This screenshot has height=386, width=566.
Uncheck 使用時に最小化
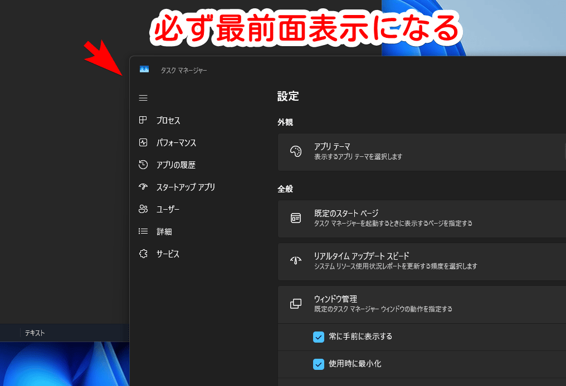point(319,364)
